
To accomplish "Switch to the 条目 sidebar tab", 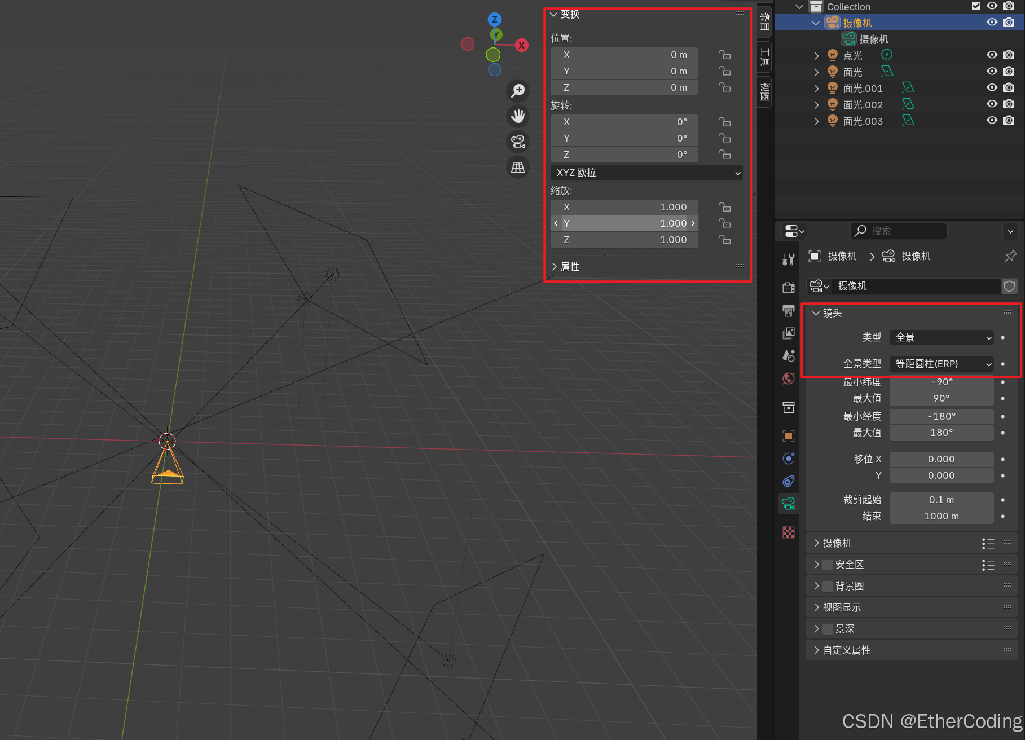I will (765, 21).
